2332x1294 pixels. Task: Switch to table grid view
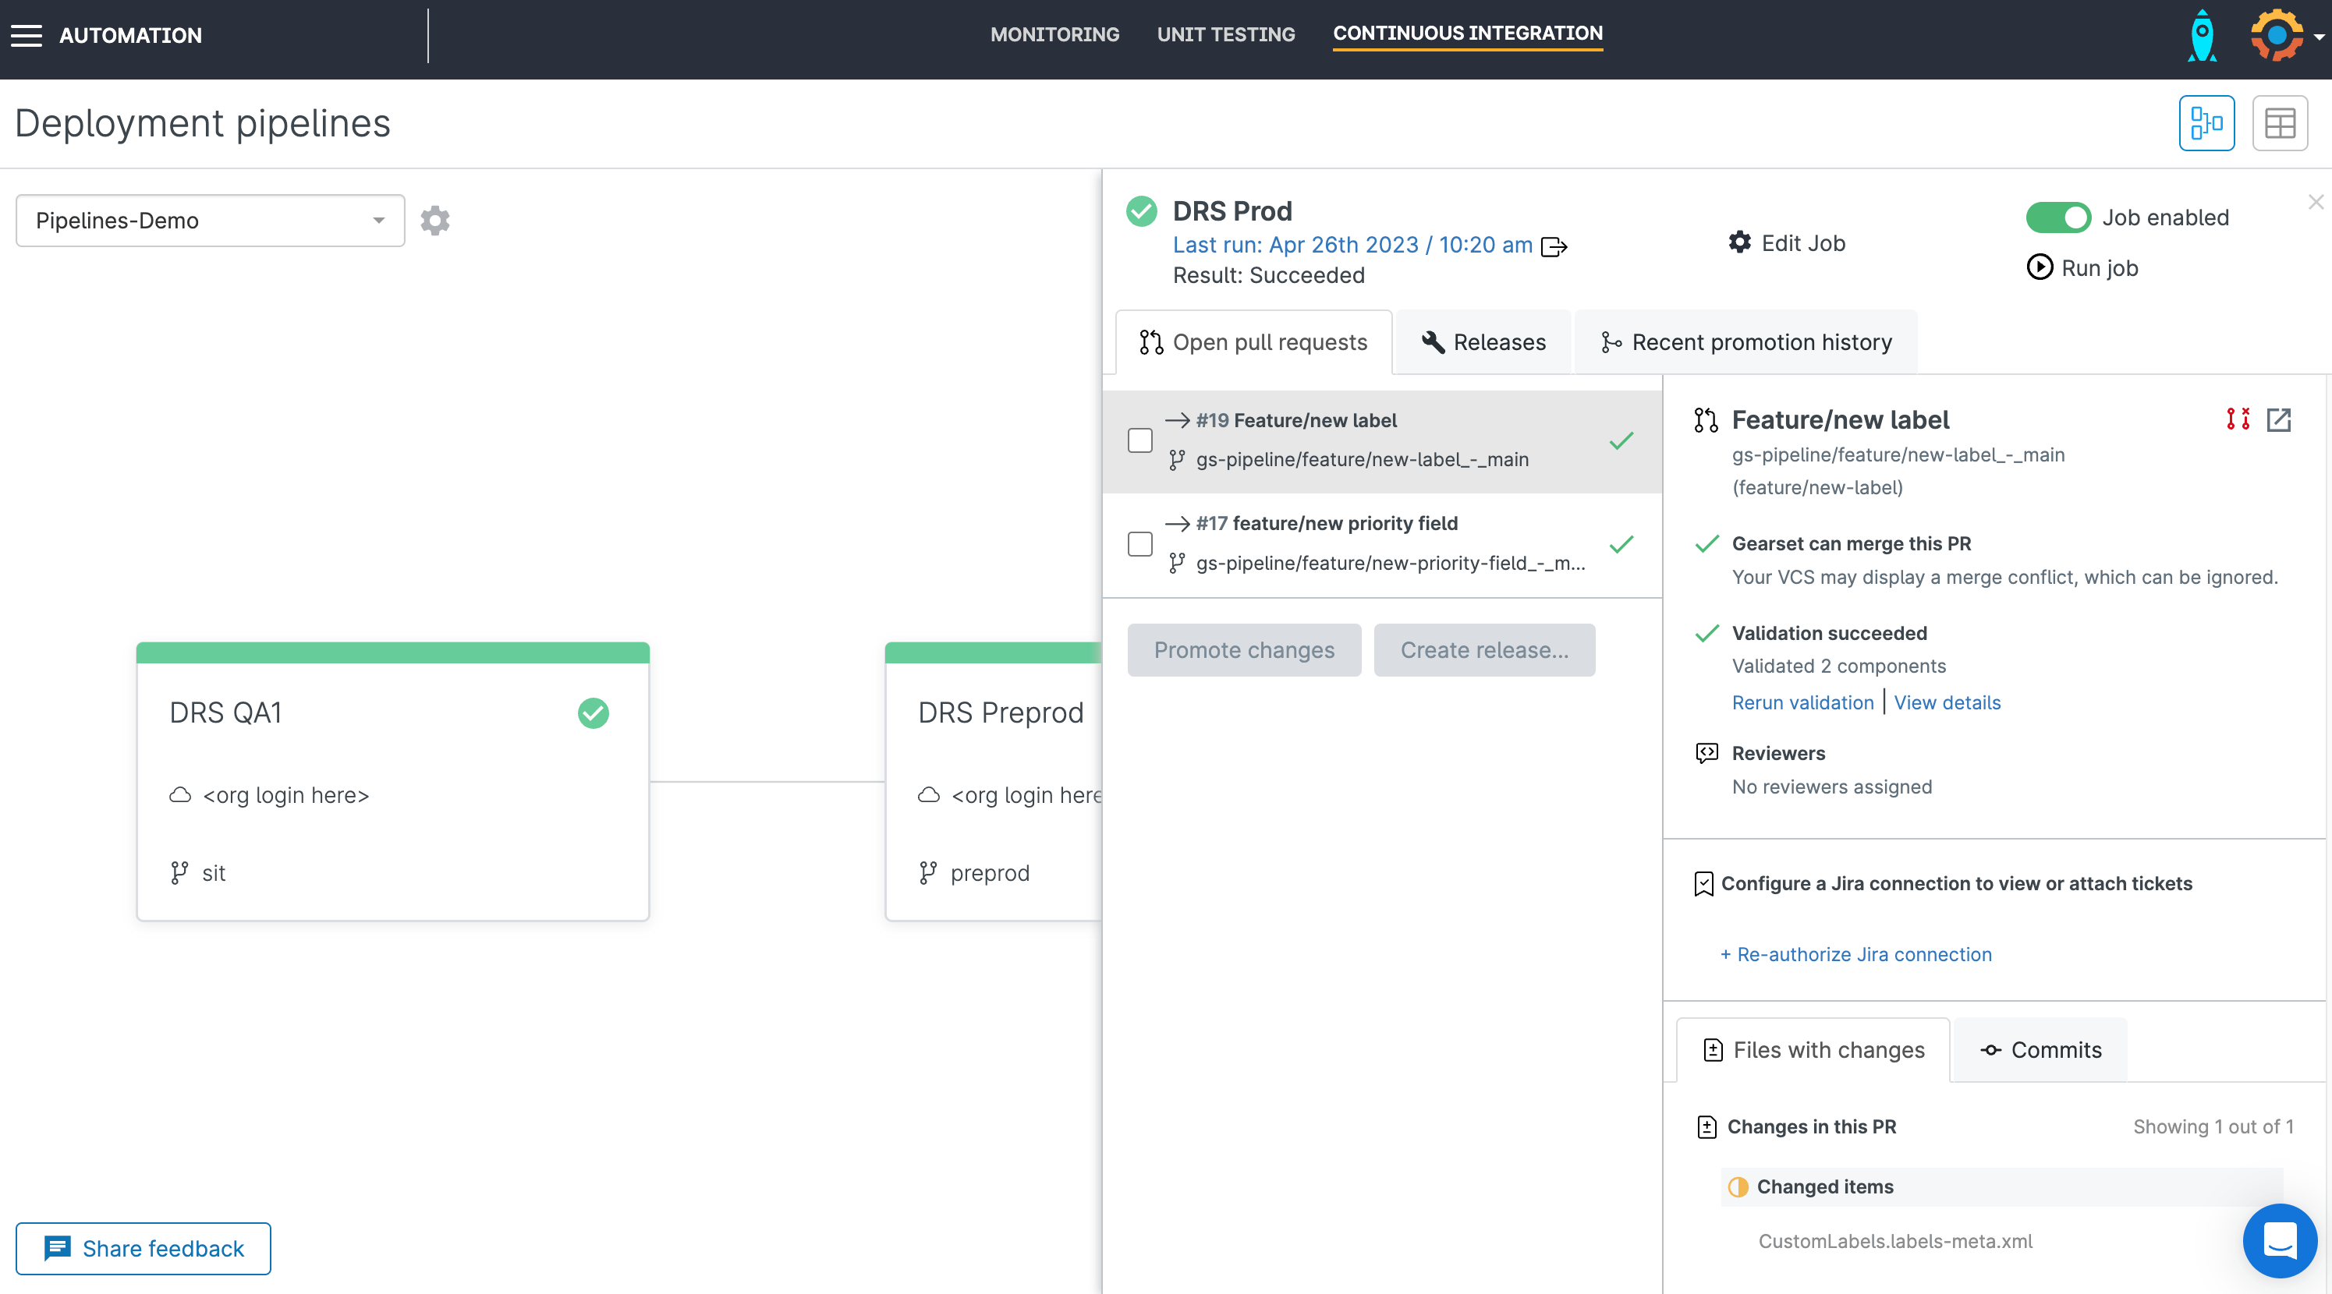tap(2280, 123)
